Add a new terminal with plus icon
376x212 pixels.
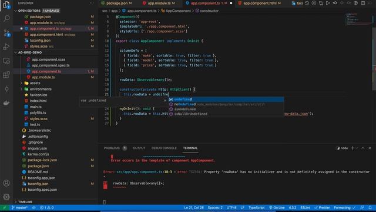coord(352,148)
